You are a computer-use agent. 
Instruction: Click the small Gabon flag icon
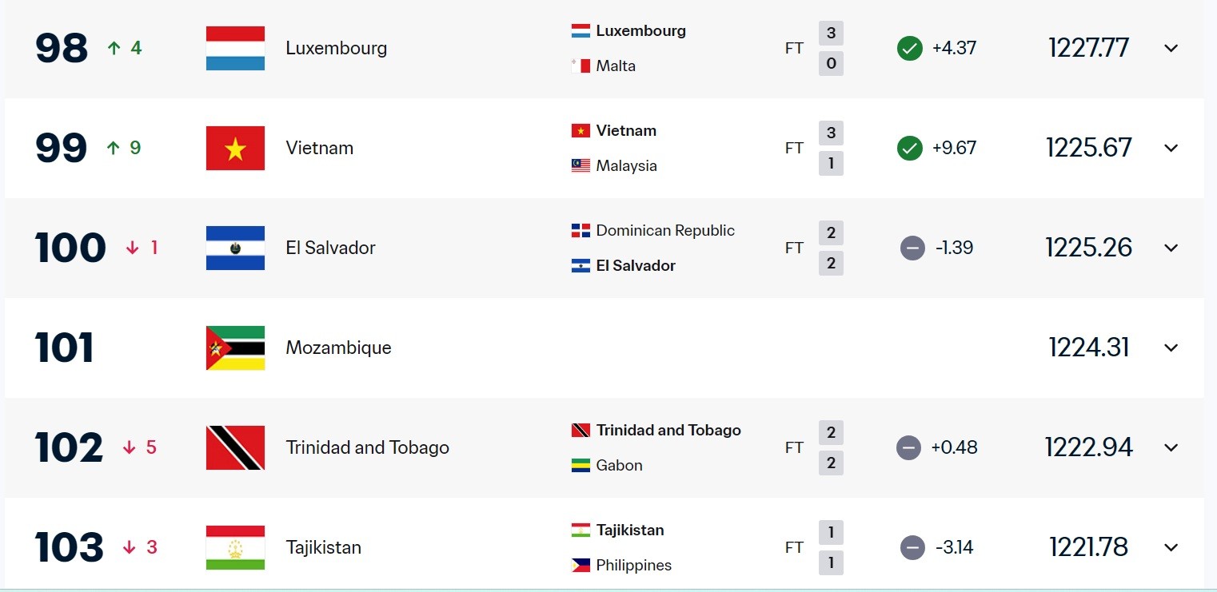pos(581,466)
